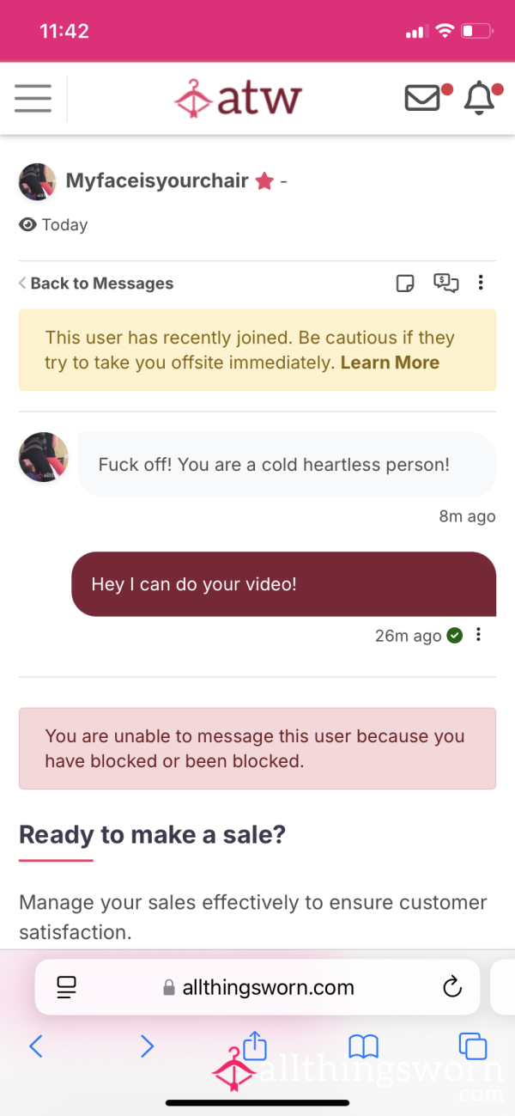Tap the sender avatar beside the message
The width and height of the screenshot is (515, 1116).
(43, 457)
